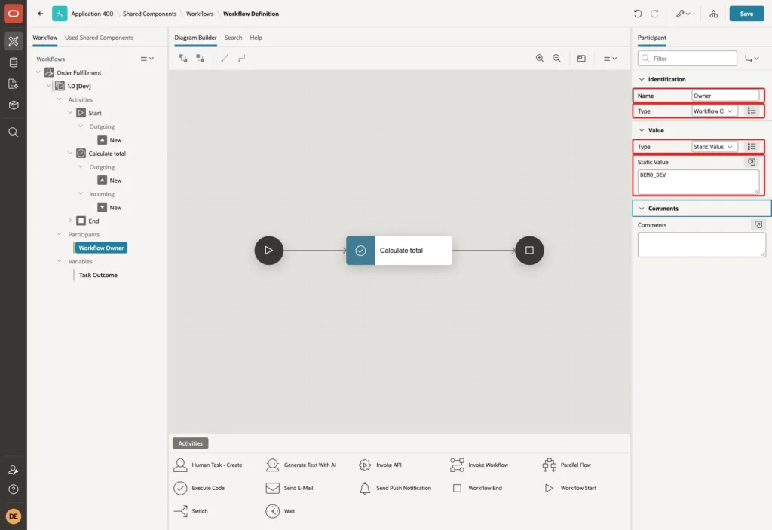This screenshot has height=530, width=772.
Task: Select the Participant tab
Action: 652,38
